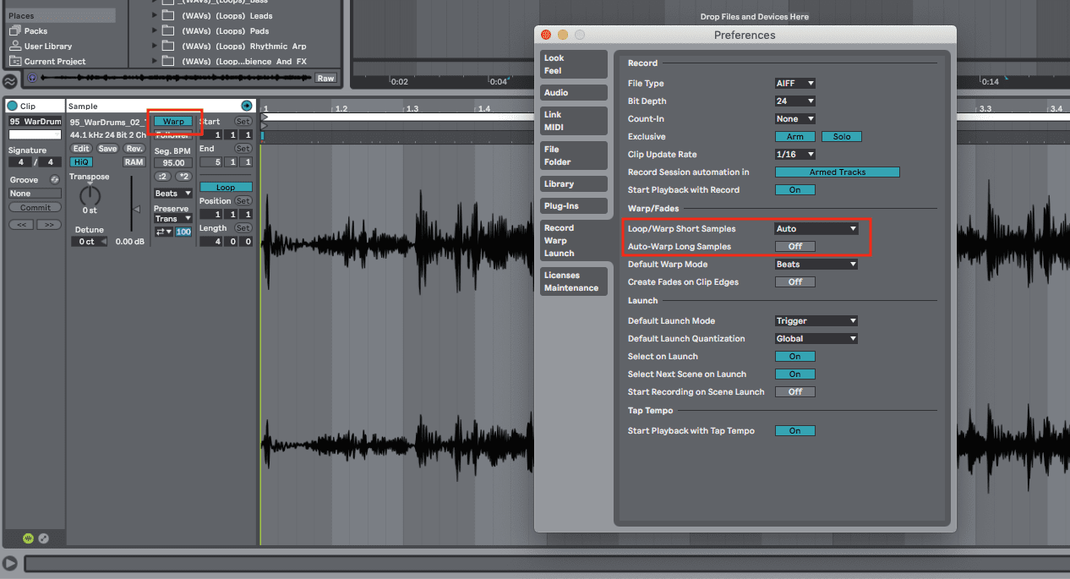Open the Count-In None dropdown
The width and height of the screenshot is (1070, 579).
(795, 119)
